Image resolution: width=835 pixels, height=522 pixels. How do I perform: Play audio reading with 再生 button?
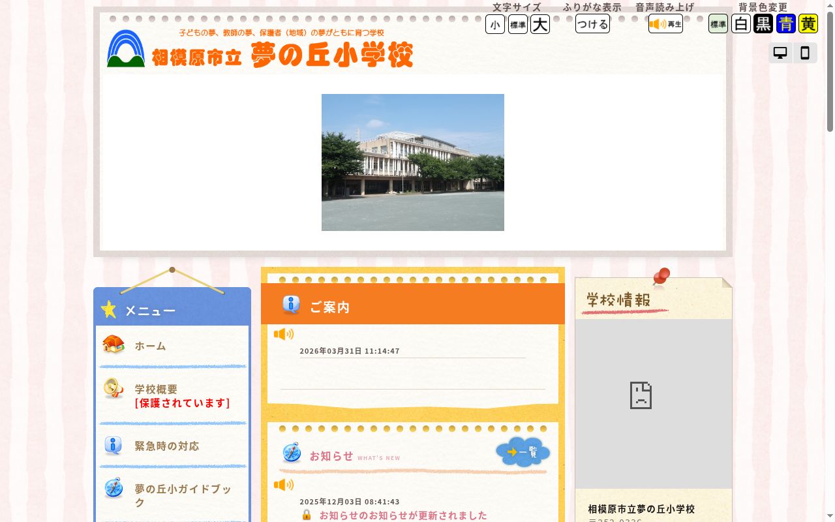665,24
